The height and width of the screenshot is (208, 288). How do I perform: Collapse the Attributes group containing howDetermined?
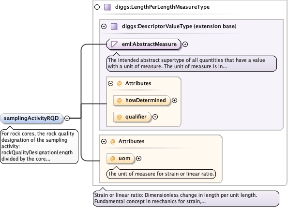[x=110, y=84]
